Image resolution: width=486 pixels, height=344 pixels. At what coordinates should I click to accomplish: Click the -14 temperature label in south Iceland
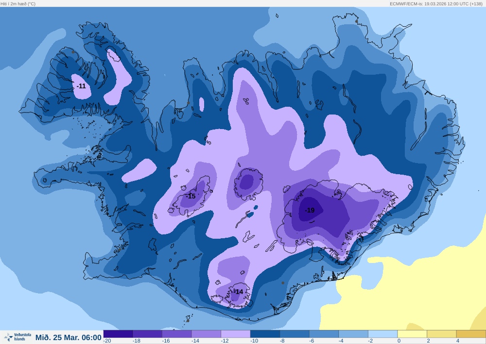pos(239,292)
